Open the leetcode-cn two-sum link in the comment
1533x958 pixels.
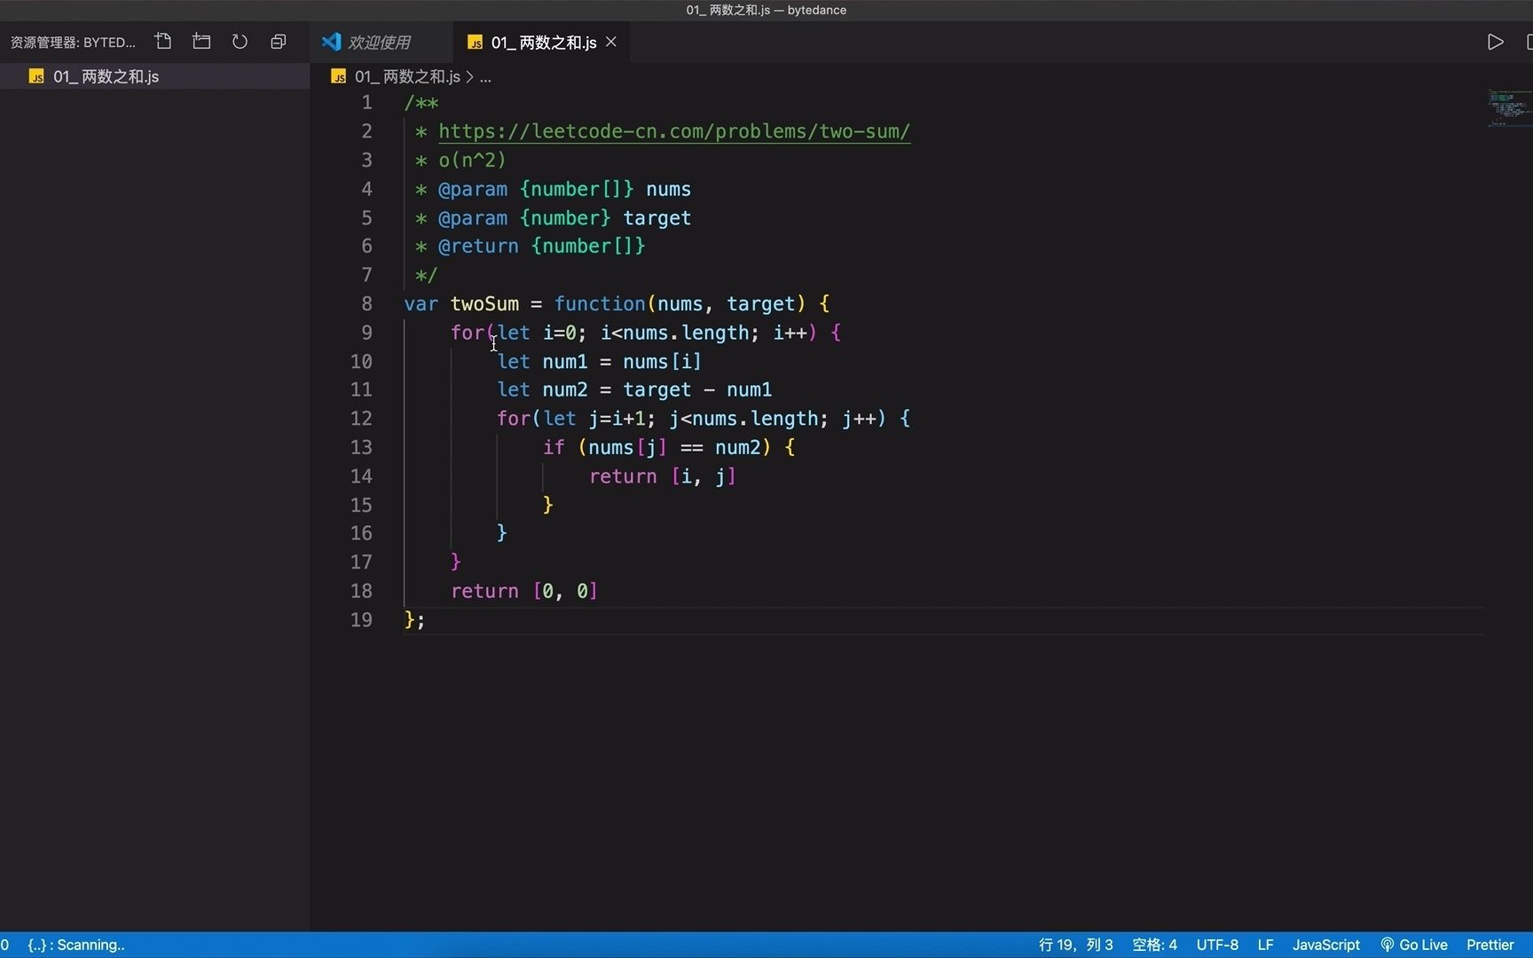674,131
